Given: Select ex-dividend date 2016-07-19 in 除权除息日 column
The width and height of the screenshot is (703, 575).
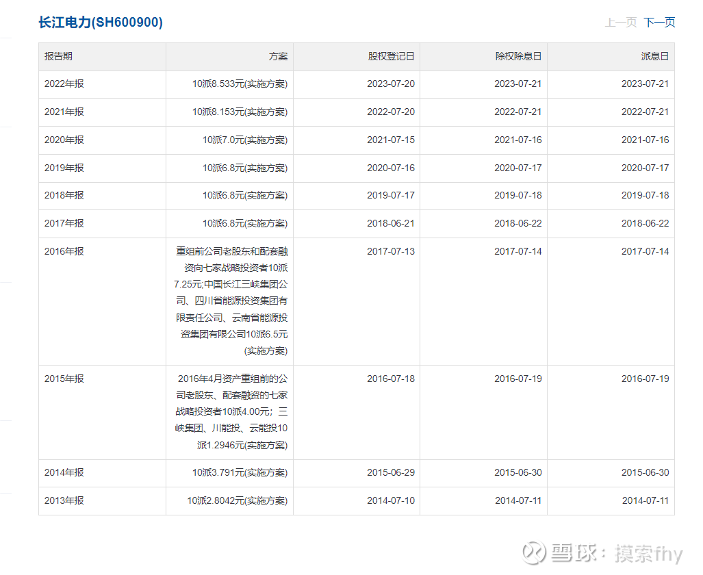Looking at the screenshot, I should pyautogui.click(x=518, y=379).
